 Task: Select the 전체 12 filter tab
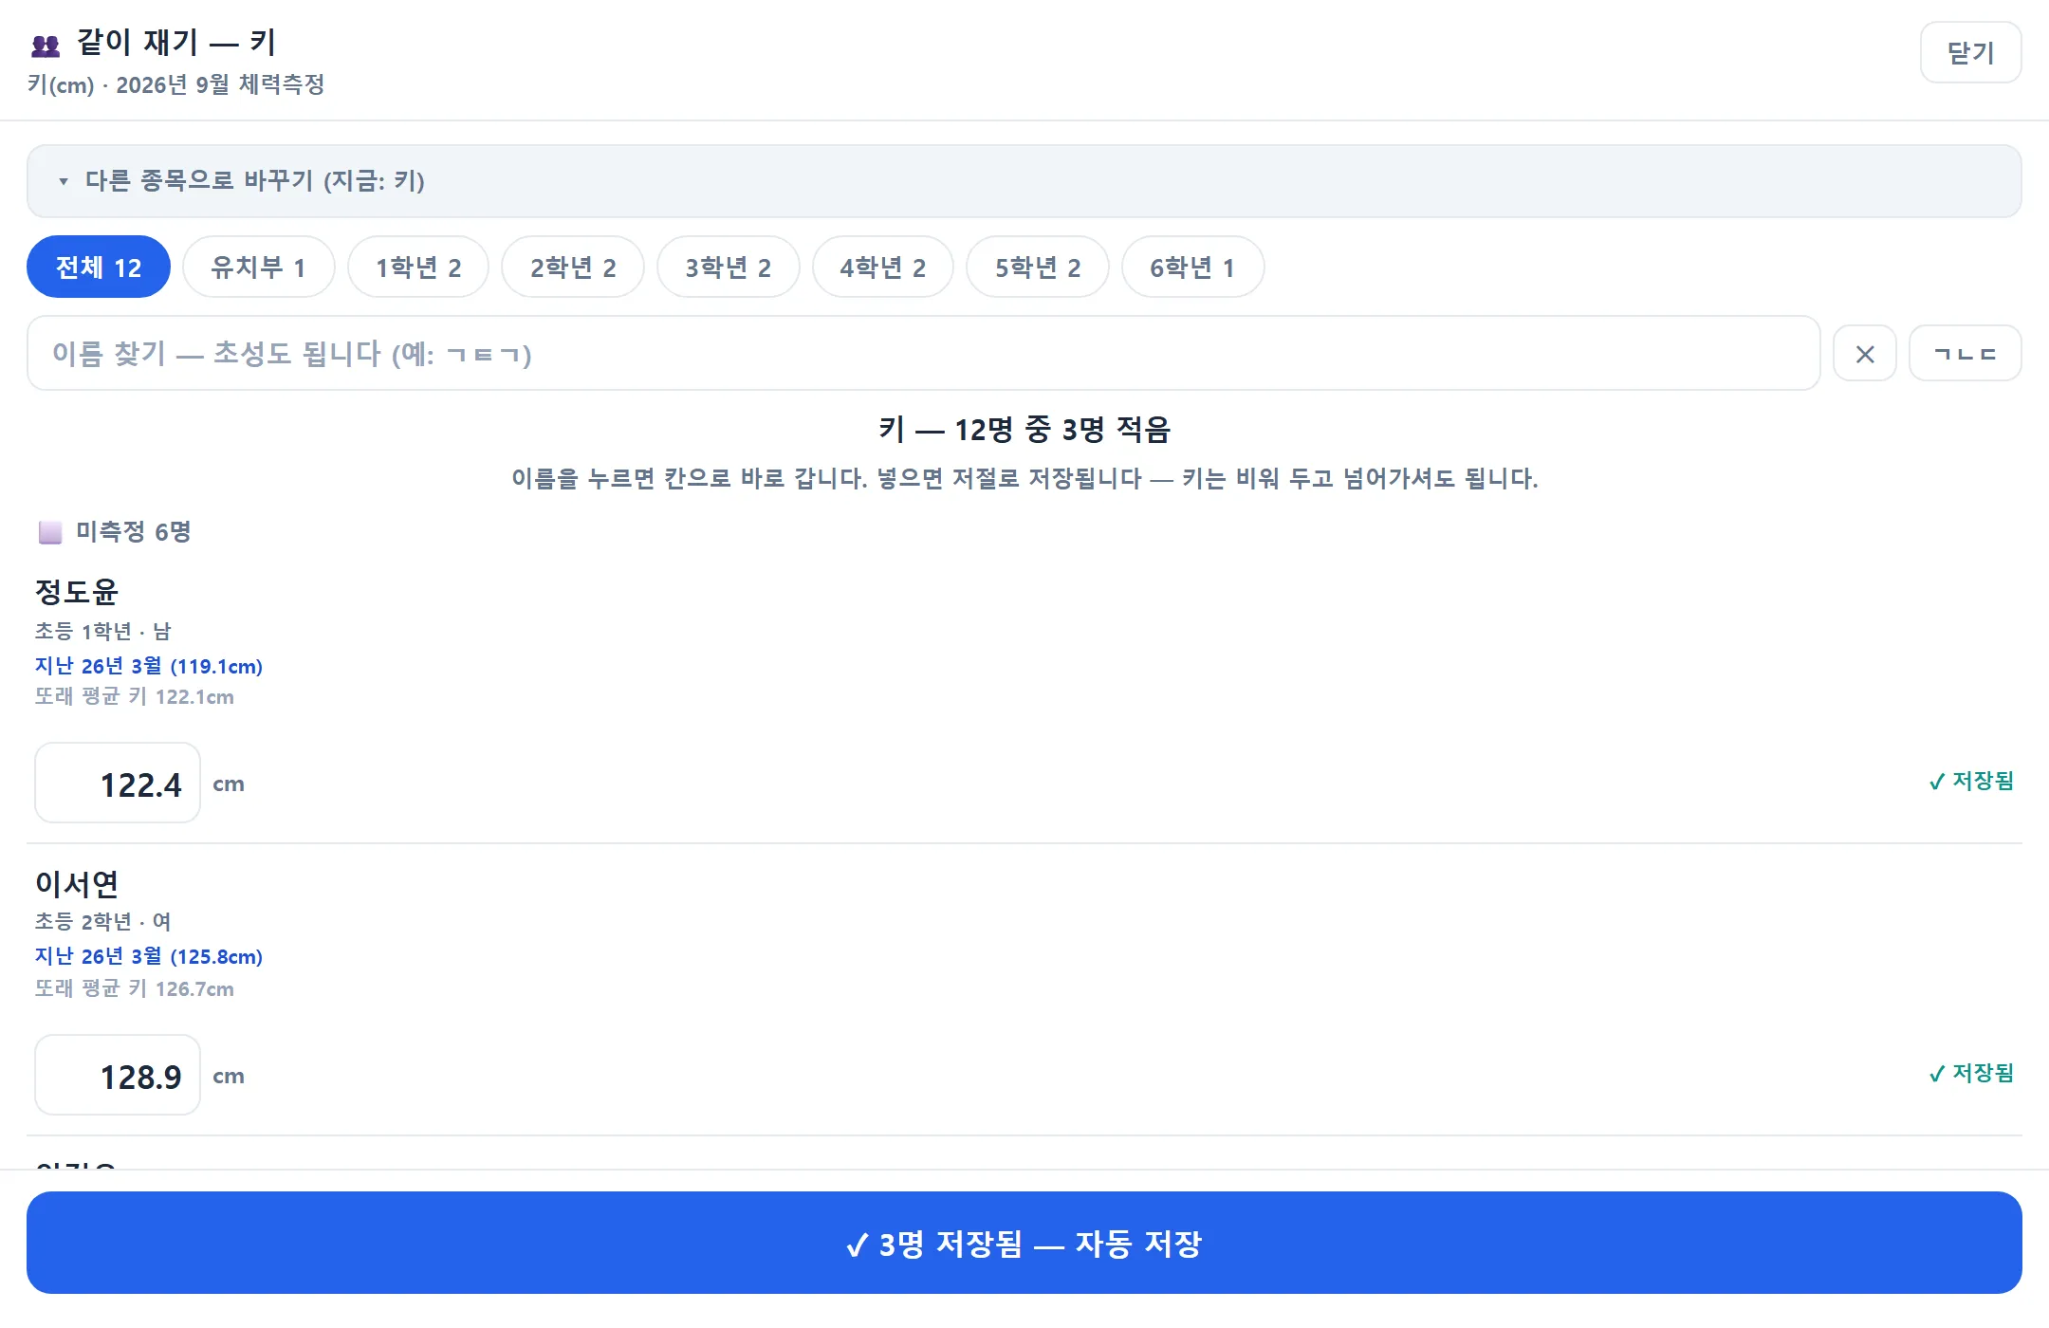click(x=99, y=267)
